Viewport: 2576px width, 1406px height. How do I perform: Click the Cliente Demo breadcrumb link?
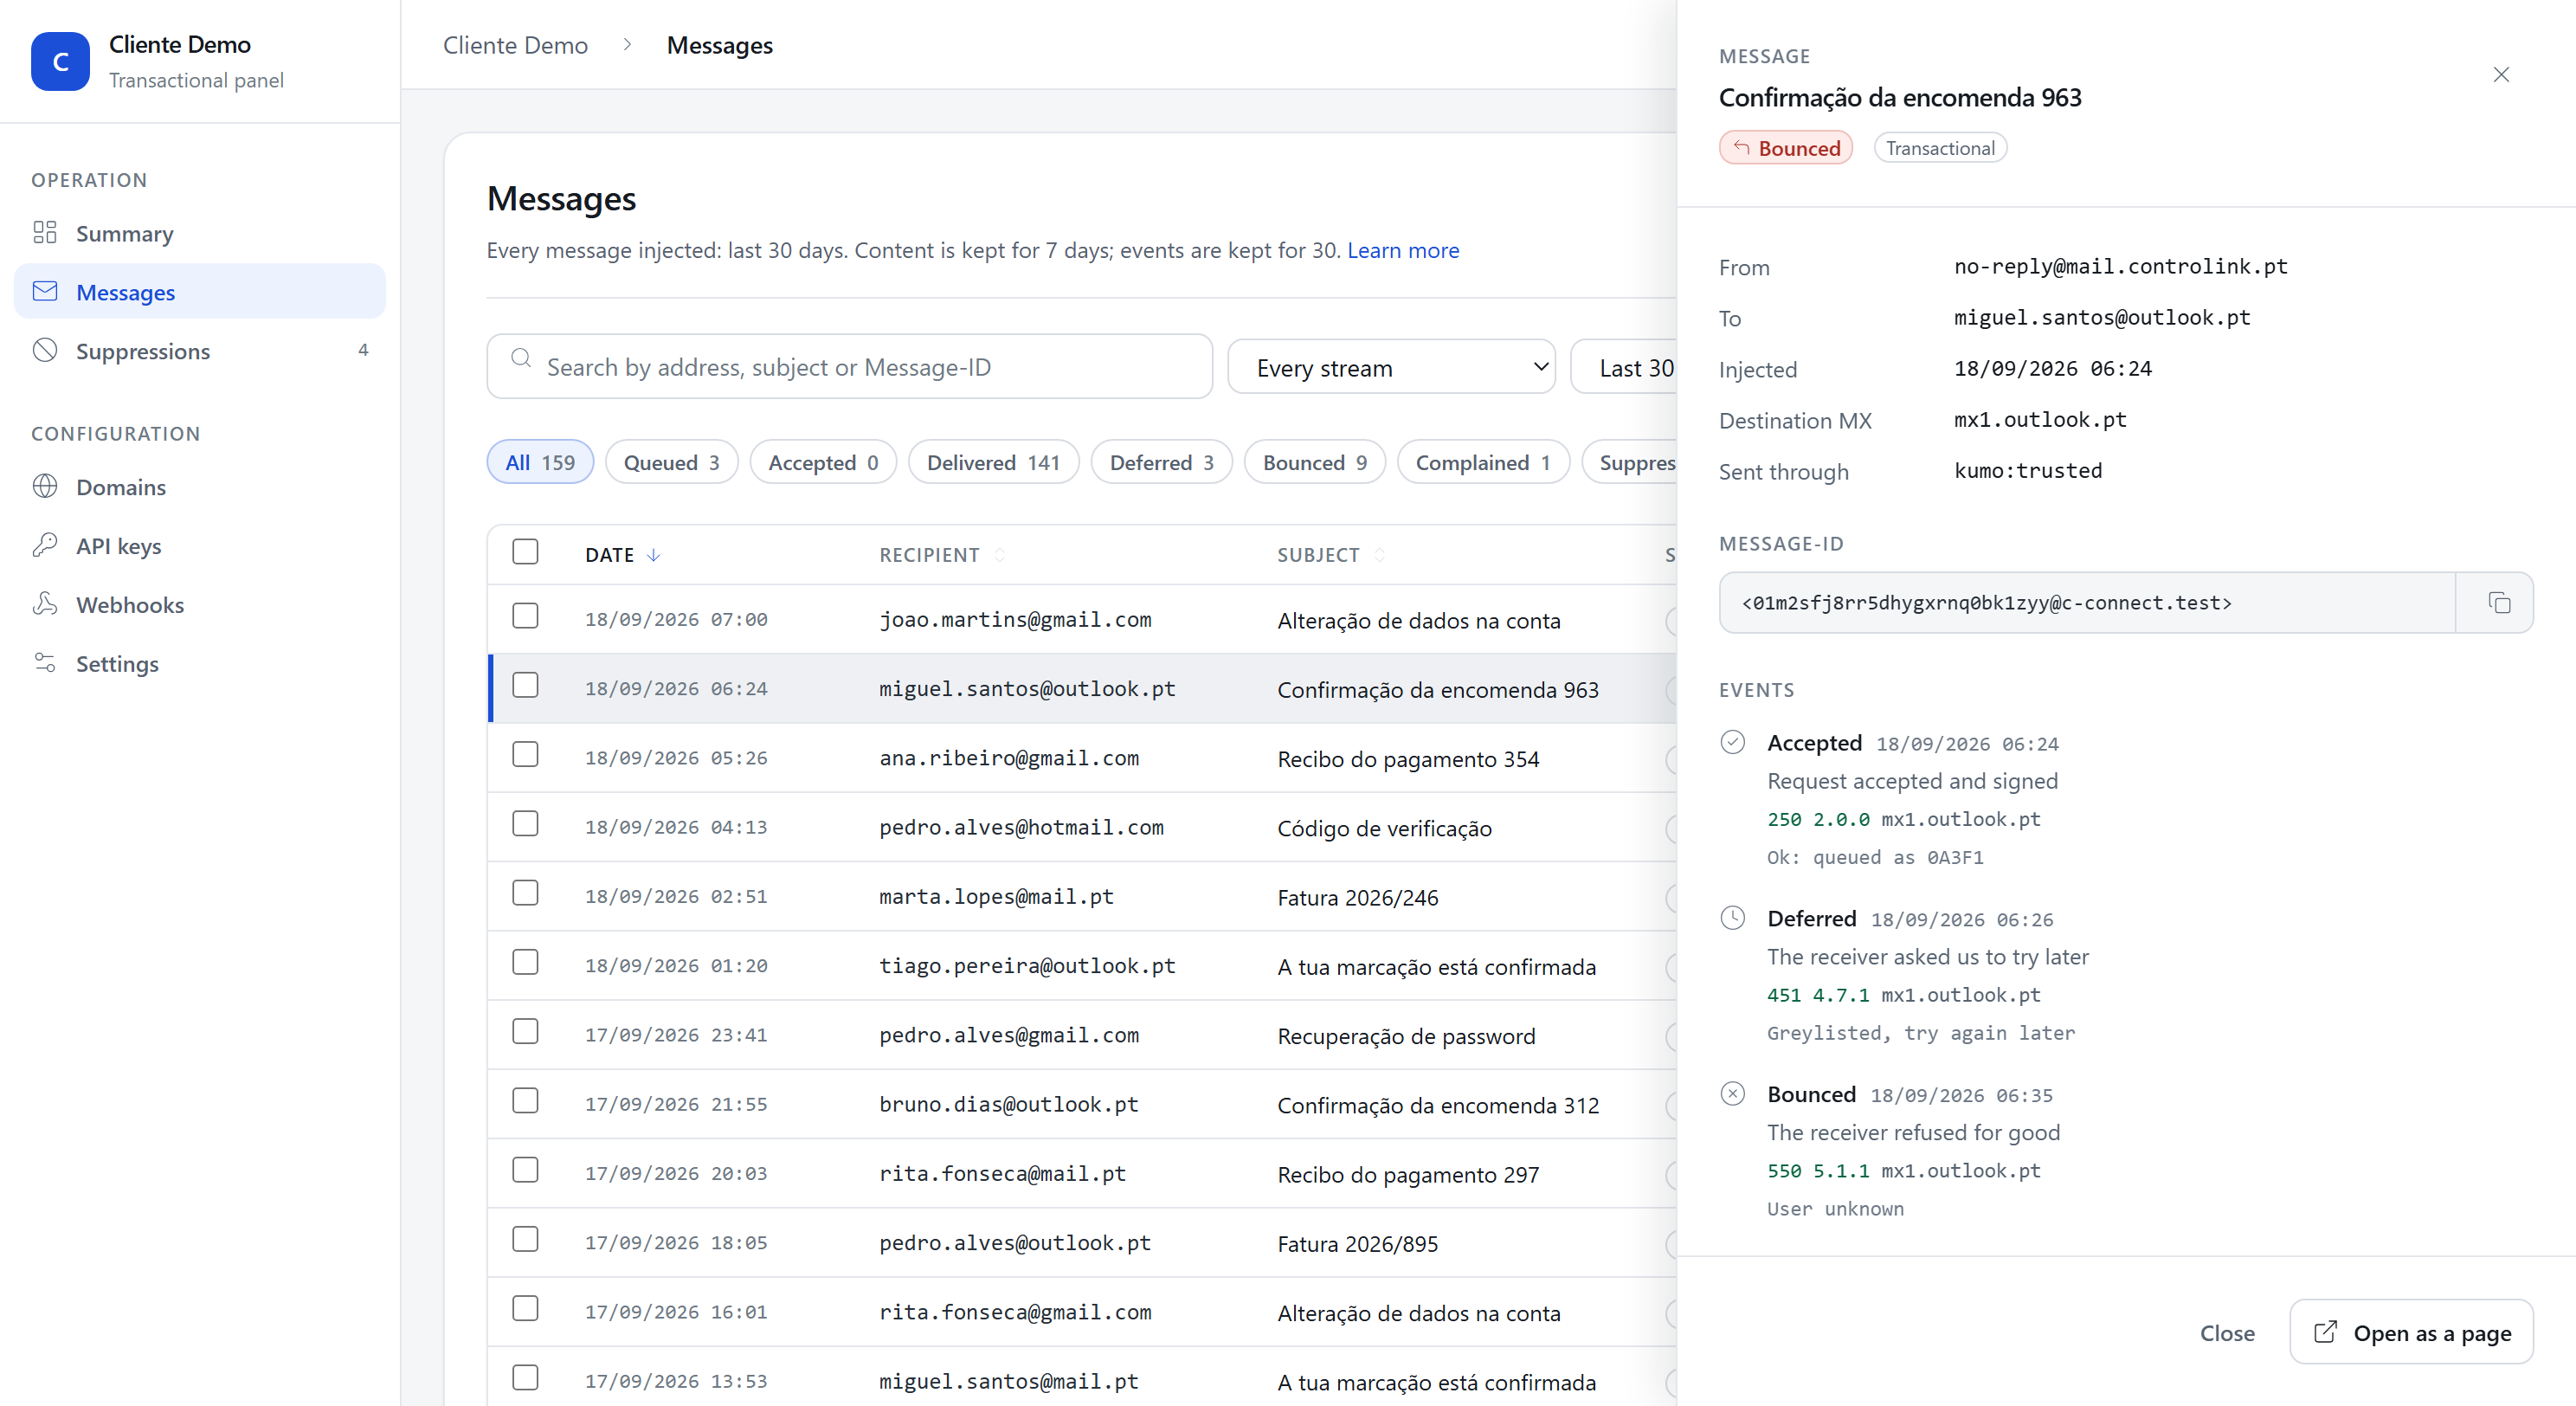pos(515,45)
